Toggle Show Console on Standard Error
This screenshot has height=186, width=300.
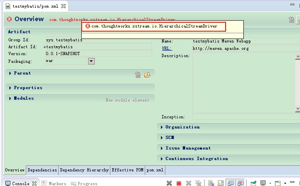pos(241,183)
